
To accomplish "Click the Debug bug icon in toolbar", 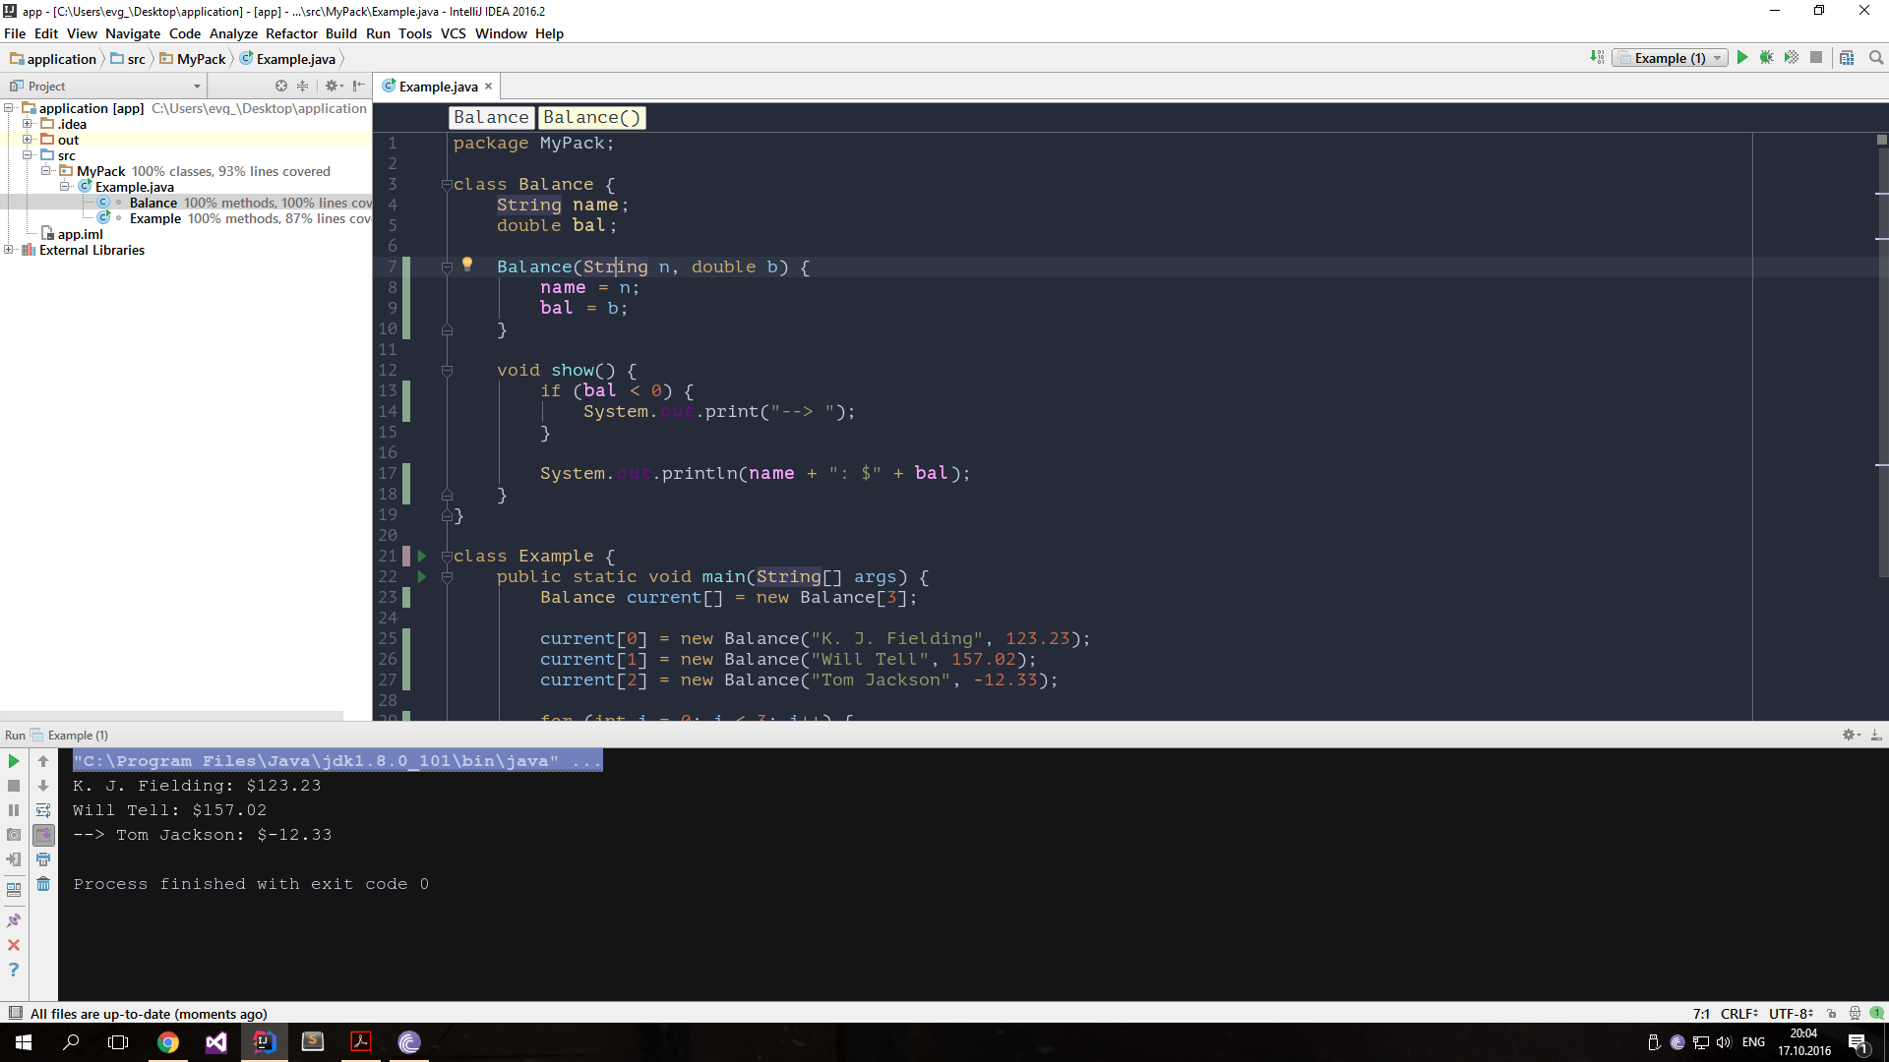I will coord(1766,58).
